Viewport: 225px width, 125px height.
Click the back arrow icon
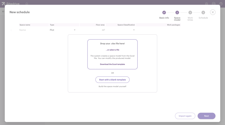[3, 11]
